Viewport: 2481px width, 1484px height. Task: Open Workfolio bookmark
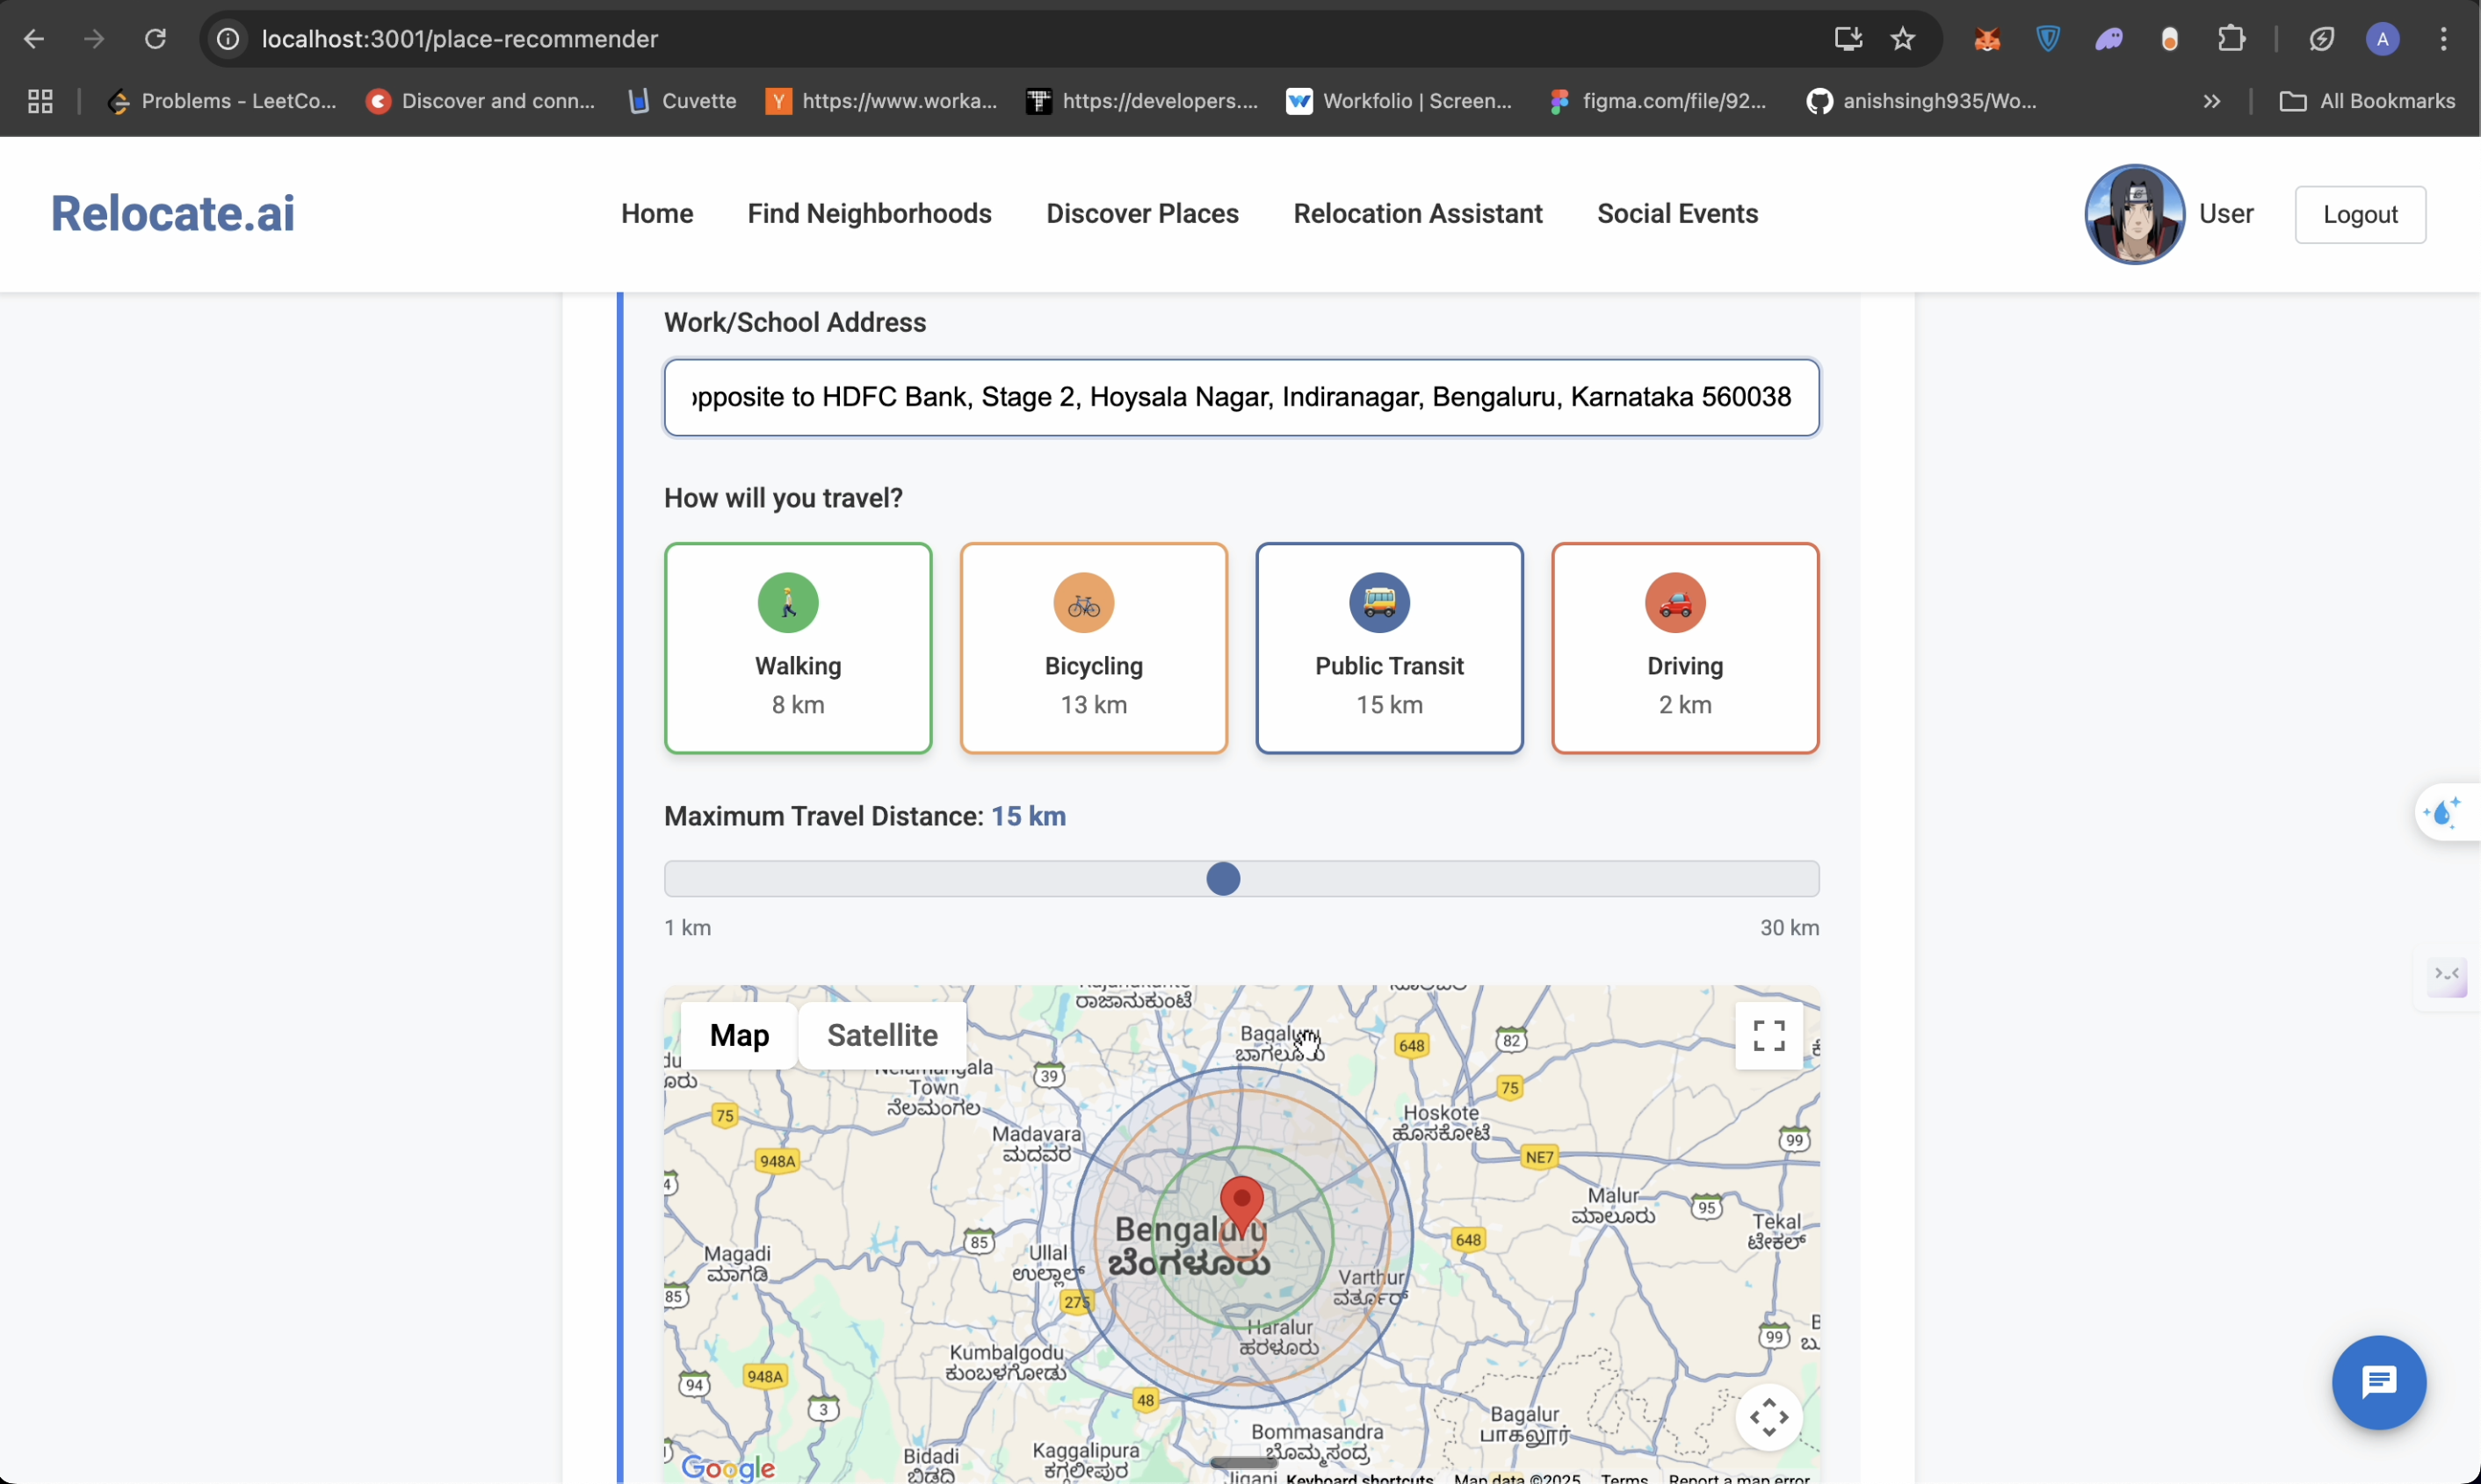[x=1400, y=101]
